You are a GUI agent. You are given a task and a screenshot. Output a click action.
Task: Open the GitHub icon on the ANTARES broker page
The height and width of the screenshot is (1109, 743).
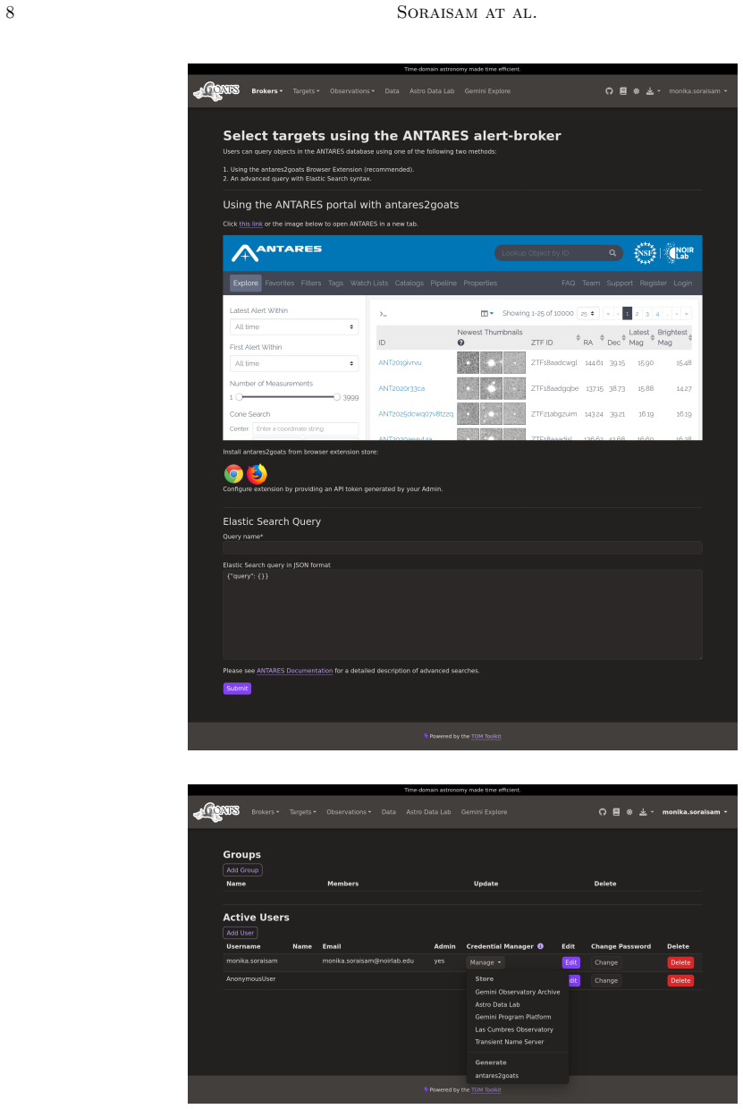pyautogui.click(x=609, y=91)
